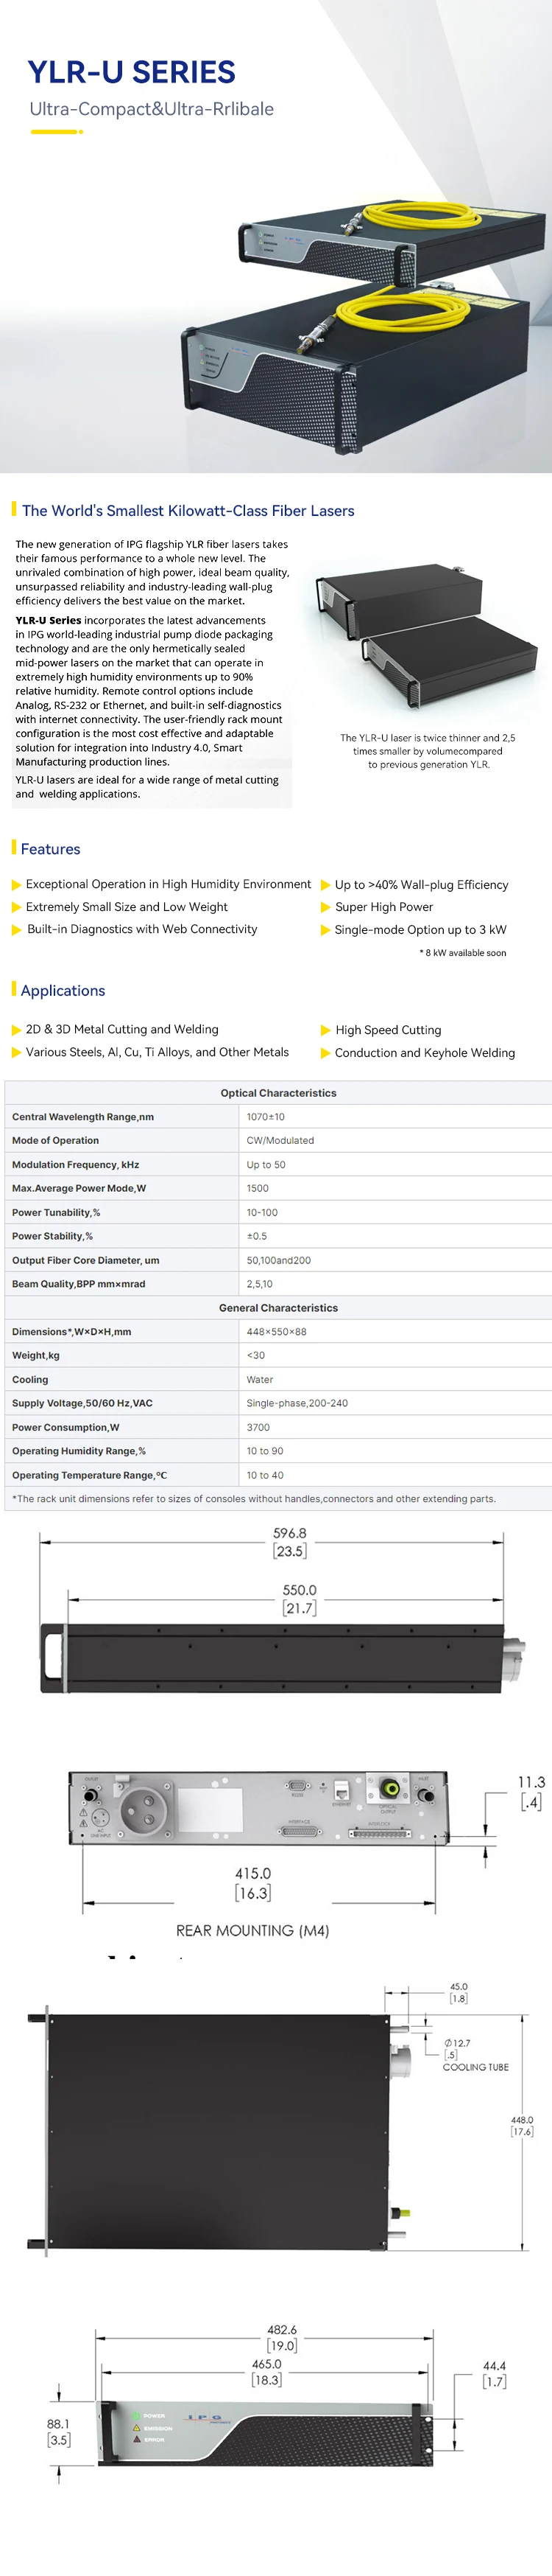
Task: Click the arrow bullet before 2D & 3D Metal Cutting
Action: [x=16, y=1030]
